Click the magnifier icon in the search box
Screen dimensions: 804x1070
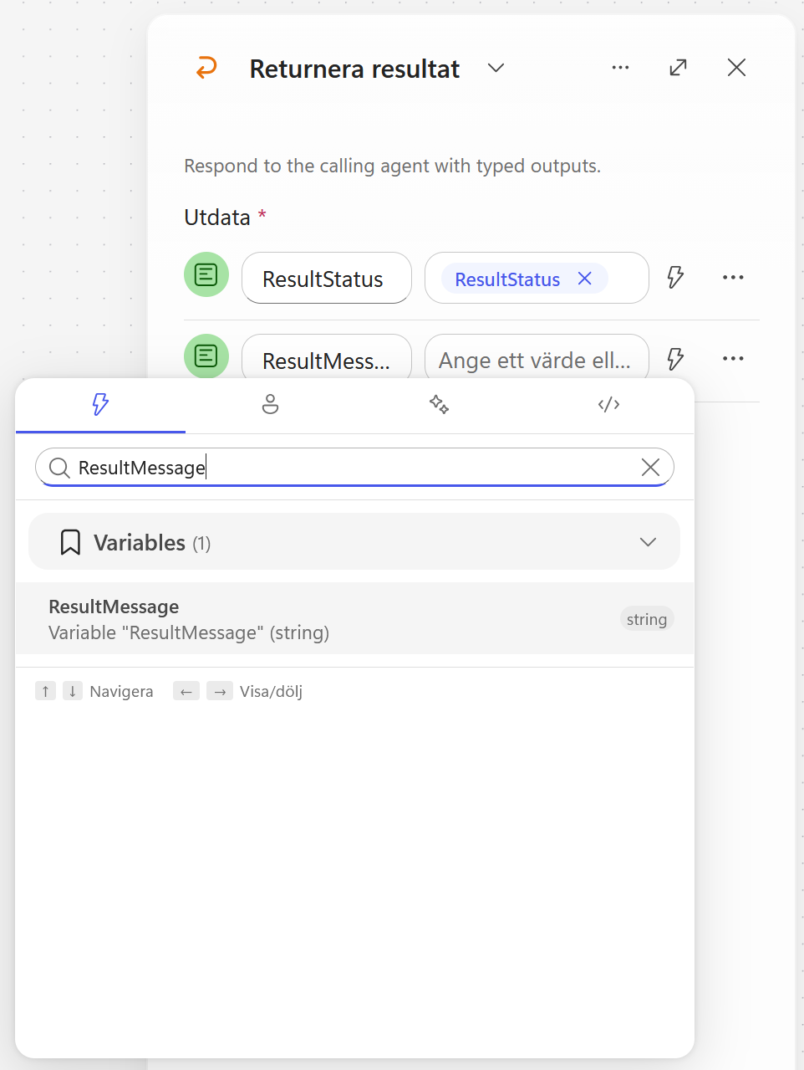(x=59, y=468)
